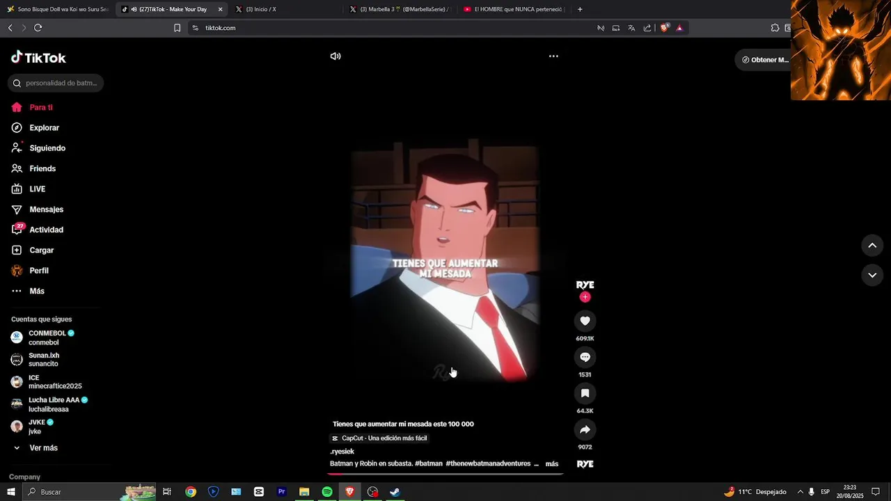The height and width of the screenshot is (501, 891).
Task: Click the browser back arrow
Action: coord(10,28)
